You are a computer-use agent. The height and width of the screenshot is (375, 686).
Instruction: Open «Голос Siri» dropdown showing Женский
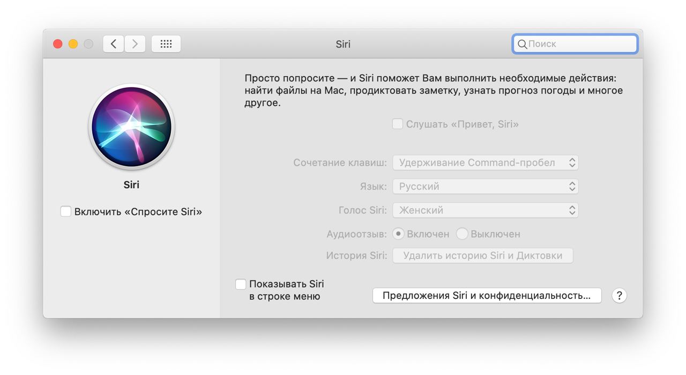click(486, 211)
